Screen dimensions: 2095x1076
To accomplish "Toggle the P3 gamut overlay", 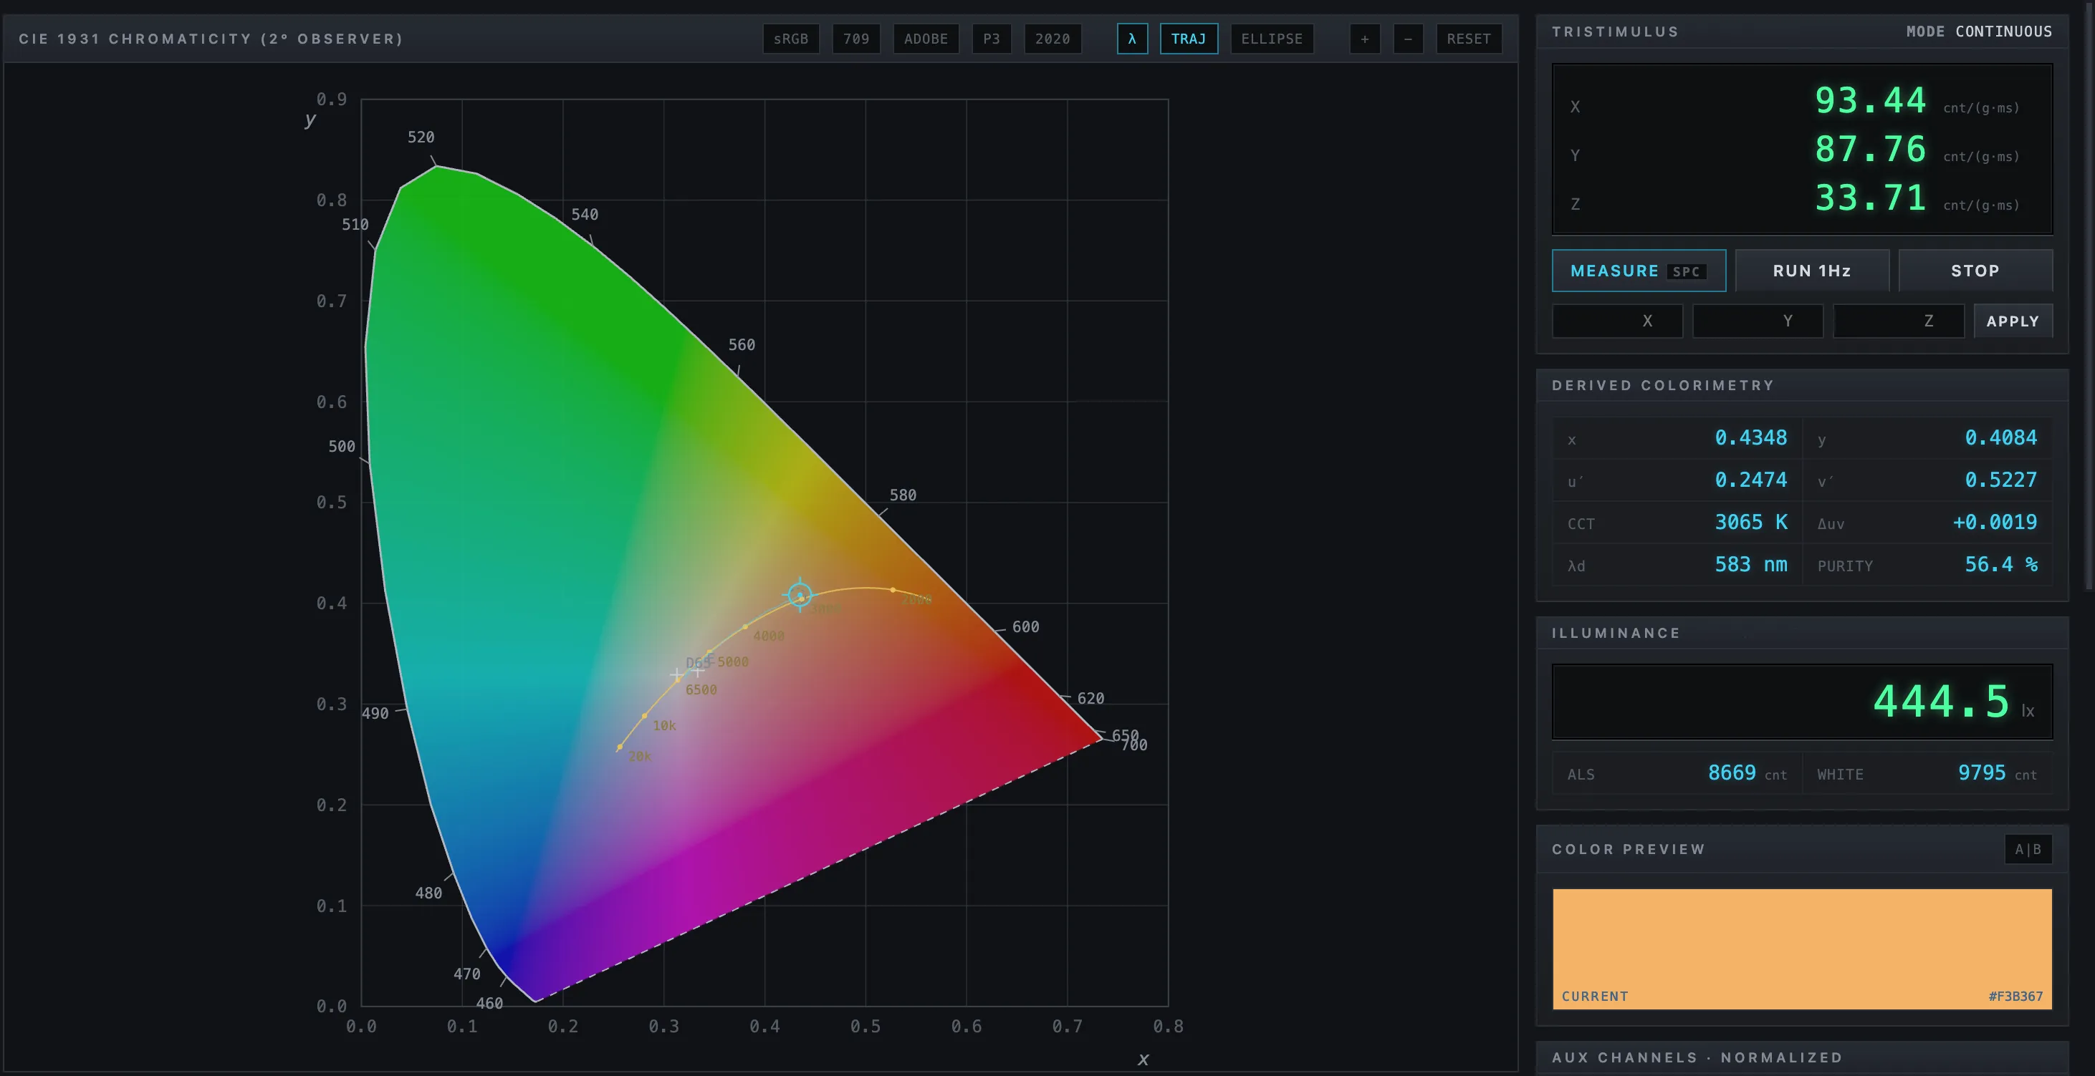I will tap(992, 39).
